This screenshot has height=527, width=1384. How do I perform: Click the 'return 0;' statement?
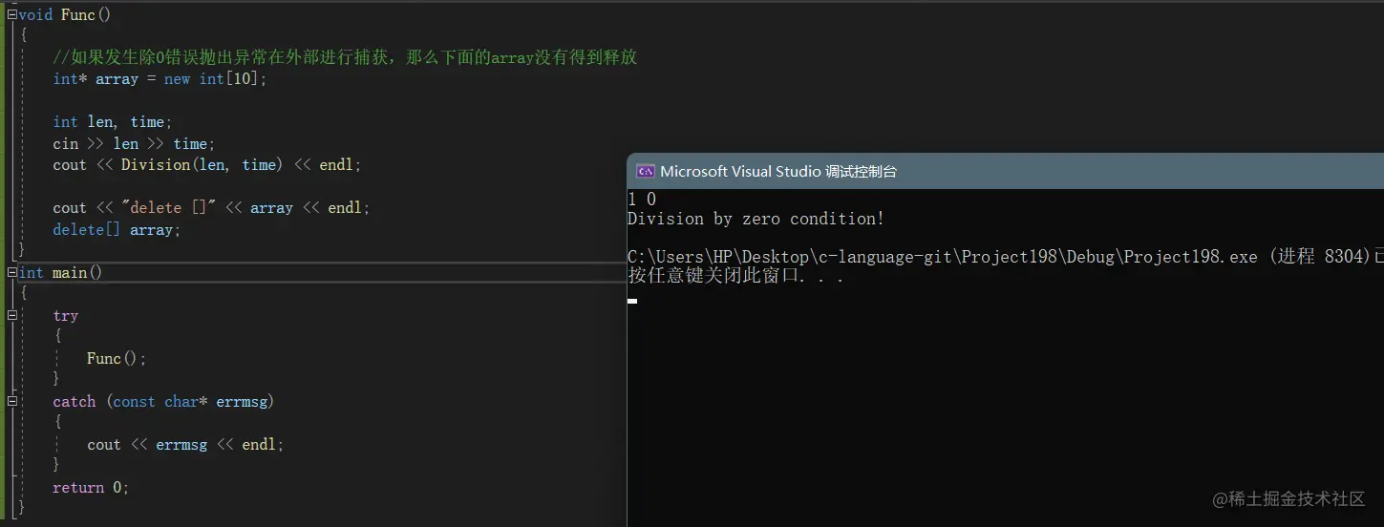click(91, 488)
